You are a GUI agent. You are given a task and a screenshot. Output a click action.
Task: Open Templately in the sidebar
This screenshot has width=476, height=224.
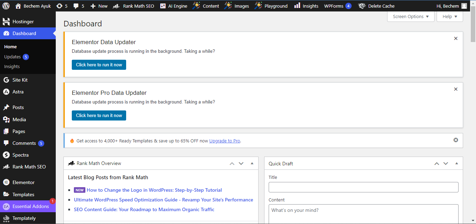(28, 218)
